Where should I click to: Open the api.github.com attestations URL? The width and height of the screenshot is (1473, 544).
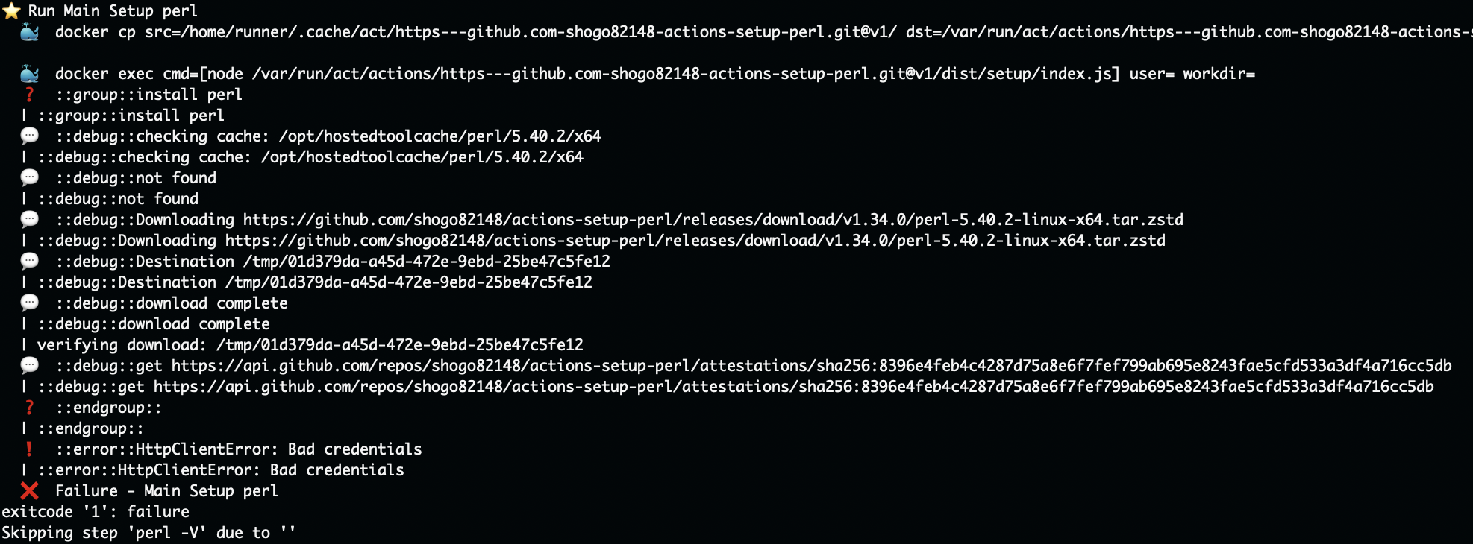[812, 366]
